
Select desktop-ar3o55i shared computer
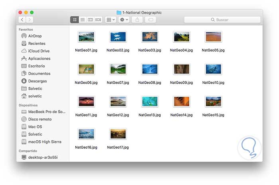43,157
